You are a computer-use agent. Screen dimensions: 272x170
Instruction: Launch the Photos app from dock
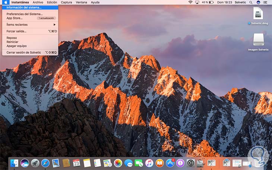118,163
